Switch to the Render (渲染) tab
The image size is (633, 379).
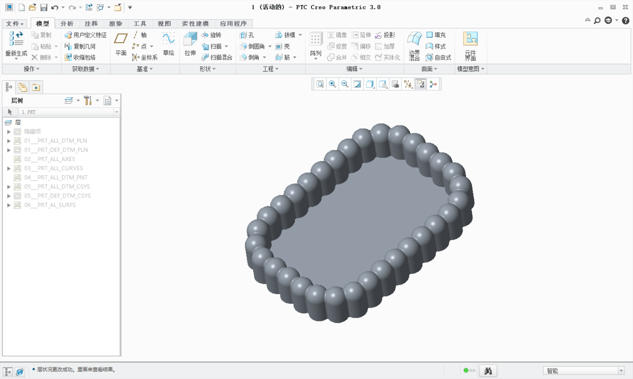coord(115,23)
